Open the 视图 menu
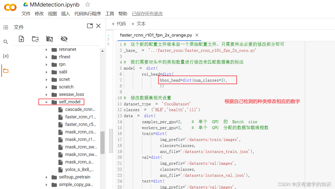 tap(52, 14)
